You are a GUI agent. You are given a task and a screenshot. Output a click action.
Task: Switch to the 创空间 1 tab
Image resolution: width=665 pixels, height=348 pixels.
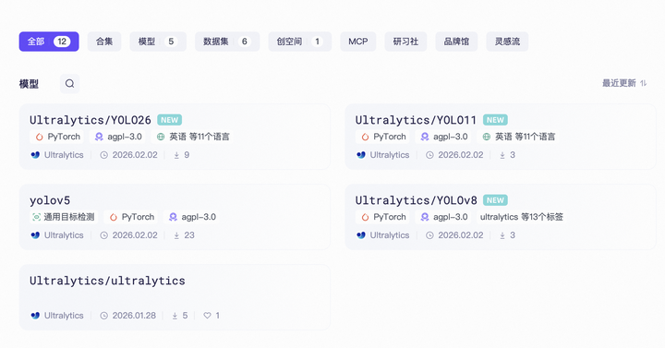(x=300, y=42)
